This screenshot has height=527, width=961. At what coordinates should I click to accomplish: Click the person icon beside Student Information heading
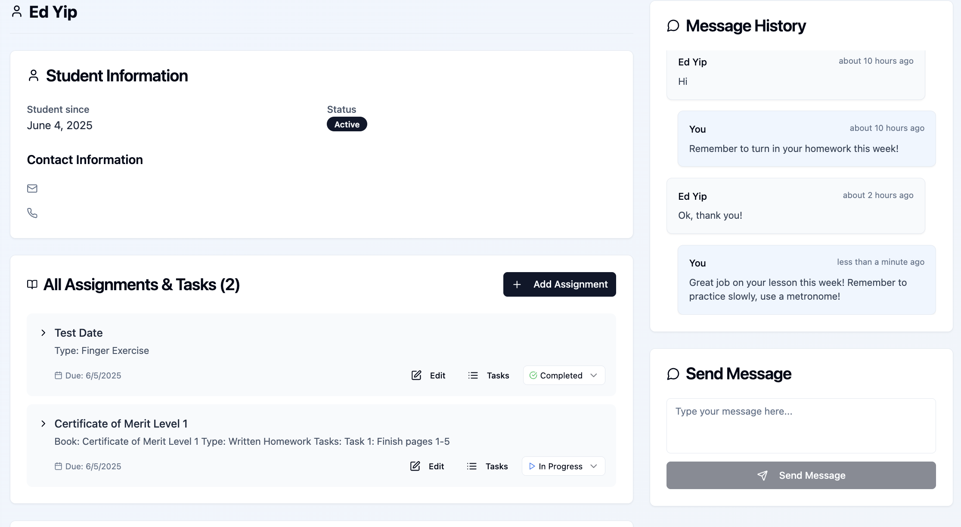(33, 75)
